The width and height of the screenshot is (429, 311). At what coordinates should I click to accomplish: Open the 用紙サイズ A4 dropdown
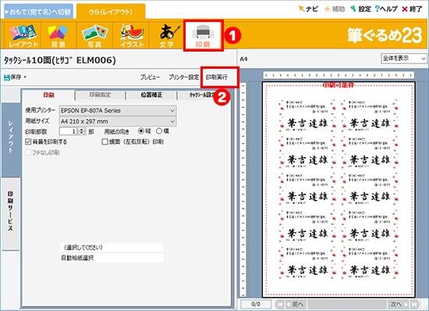tap(118, 121)
